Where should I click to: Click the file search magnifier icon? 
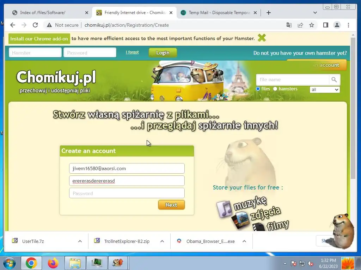(334, 80)
